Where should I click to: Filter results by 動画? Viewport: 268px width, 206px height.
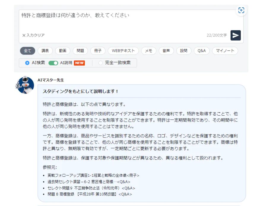(x=63, y=51)
